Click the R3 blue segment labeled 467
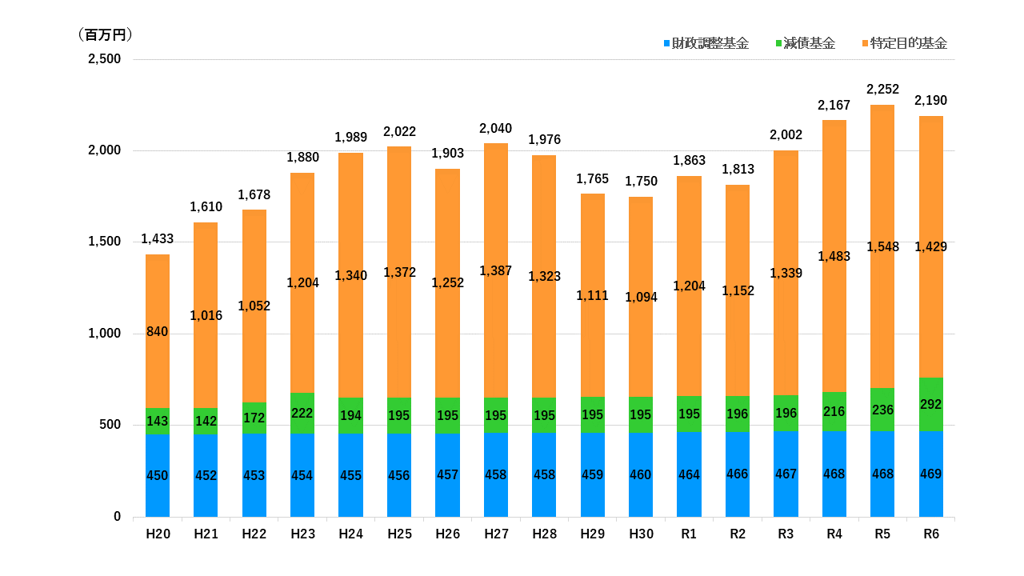 [x=786, y=474]
